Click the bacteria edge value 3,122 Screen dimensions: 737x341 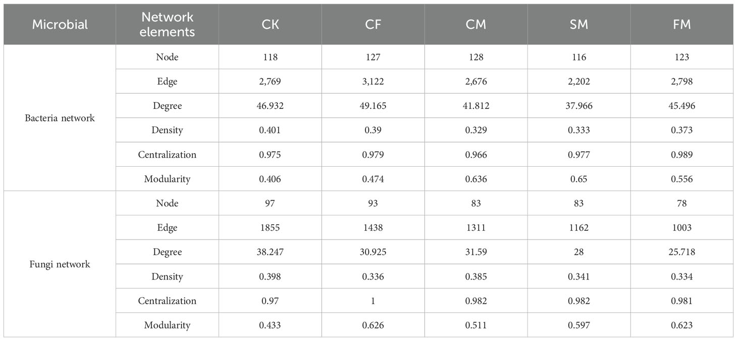(374, 82)
